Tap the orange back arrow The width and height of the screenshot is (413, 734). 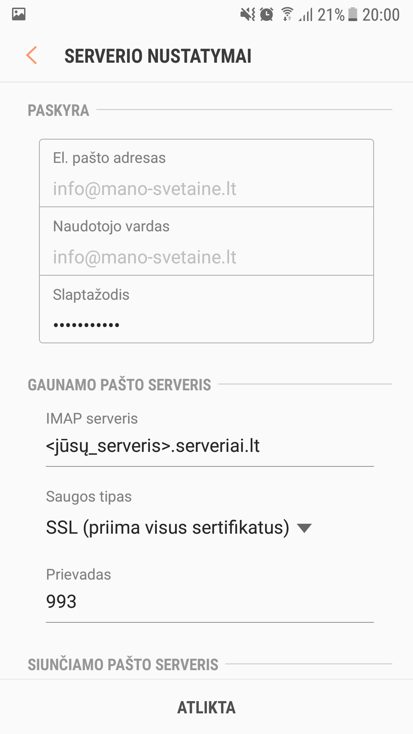click(32, 55)
